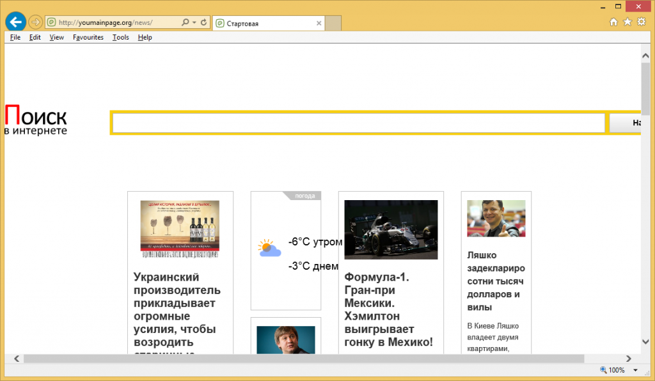Expand the address bar search dropdown arrow
The height and width of the screenshot is (381, 655).
194,22
